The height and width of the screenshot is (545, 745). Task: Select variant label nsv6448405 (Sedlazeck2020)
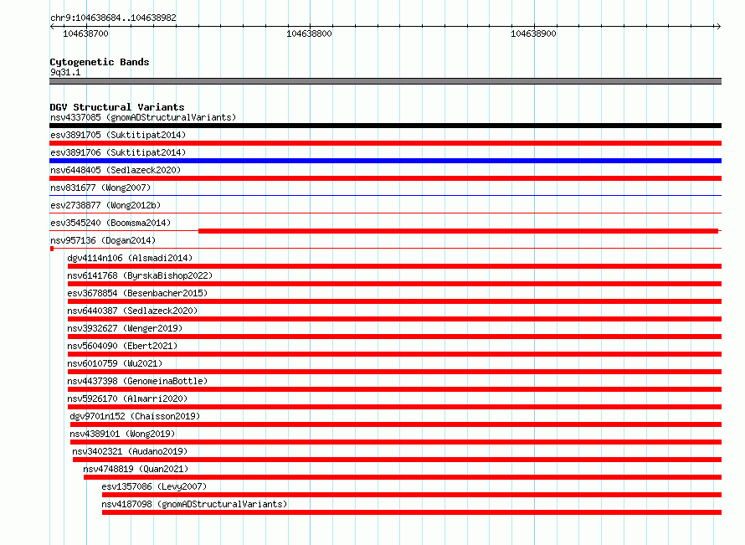coord(116,170)
